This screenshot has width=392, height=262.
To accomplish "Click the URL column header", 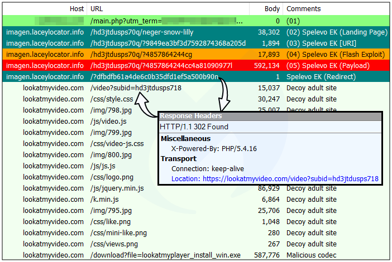I will tap(97, 9).
